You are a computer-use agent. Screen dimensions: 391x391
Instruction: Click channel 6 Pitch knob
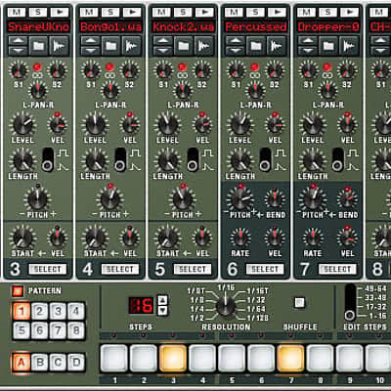point(240,199)
